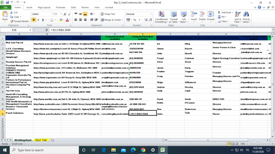
Task: Select the Format Painter brush
Action: tap(11, 21)
